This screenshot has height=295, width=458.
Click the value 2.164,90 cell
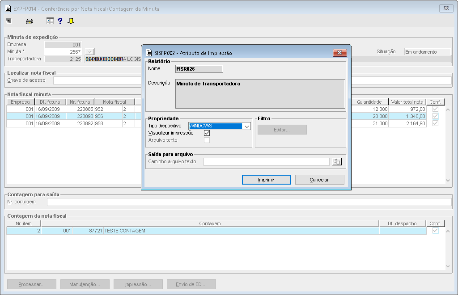[x=407, y=123]
